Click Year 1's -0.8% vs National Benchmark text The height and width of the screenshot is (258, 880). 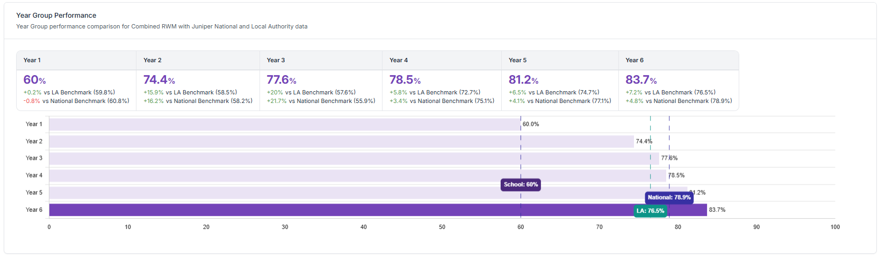pyautogui.click(x=76, y=101)
